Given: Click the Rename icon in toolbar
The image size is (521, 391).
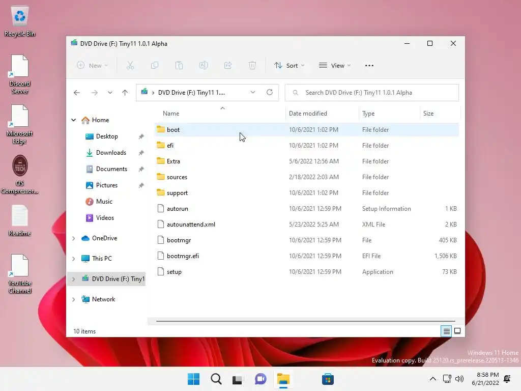Looking at the screenshot, I should tap(204, 66).
